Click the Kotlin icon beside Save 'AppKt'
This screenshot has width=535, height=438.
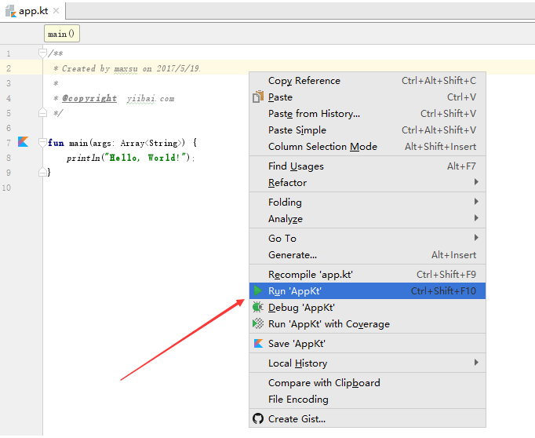(x=258, y=344)
